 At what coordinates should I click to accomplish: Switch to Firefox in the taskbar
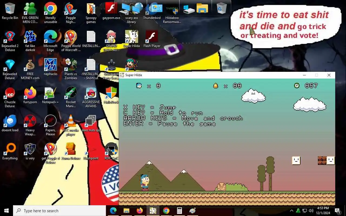tap(139, 211)
